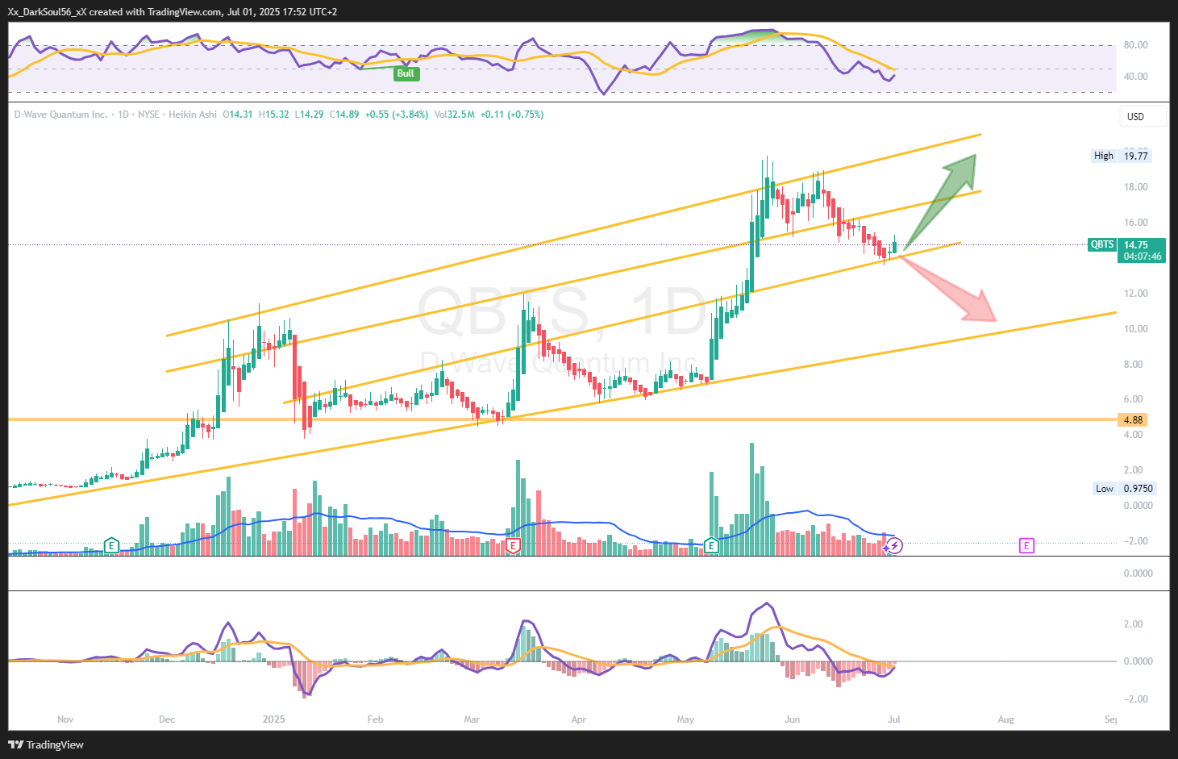Click the 4.88 horizontal line price tag
This screenshot has width=1178, height=759.
(1133, 419)
